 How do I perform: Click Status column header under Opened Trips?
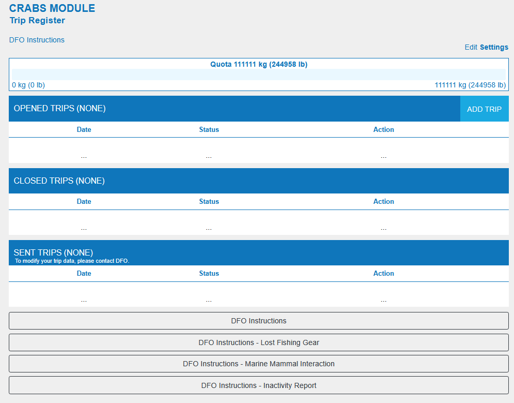[x=209, y=129]
